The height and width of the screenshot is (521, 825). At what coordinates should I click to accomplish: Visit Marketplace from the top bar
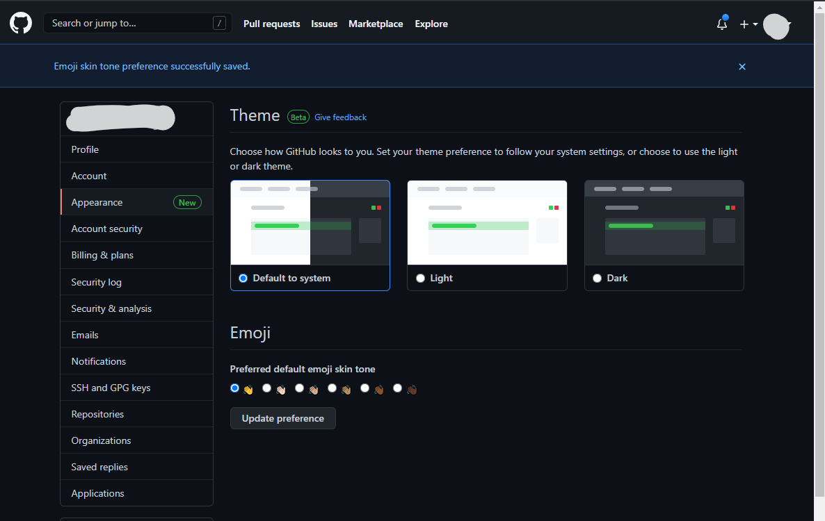click(376, 24)
